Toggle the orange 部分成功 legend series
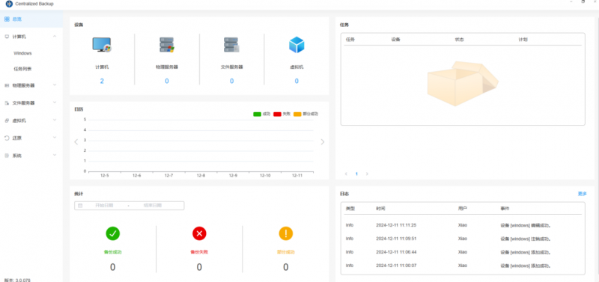 (305, 114)
